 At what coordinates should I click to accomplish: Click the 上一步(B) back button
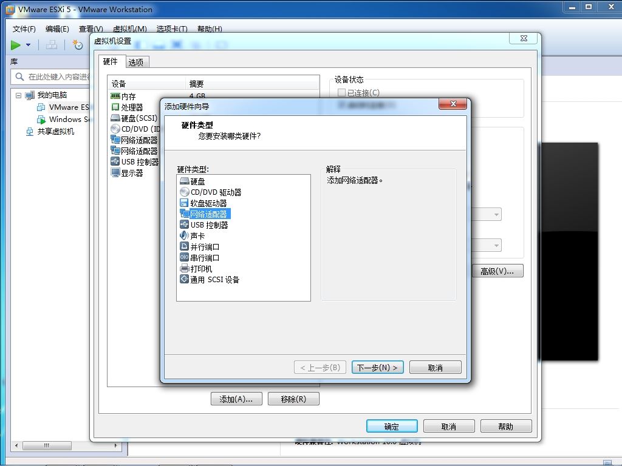320,367
